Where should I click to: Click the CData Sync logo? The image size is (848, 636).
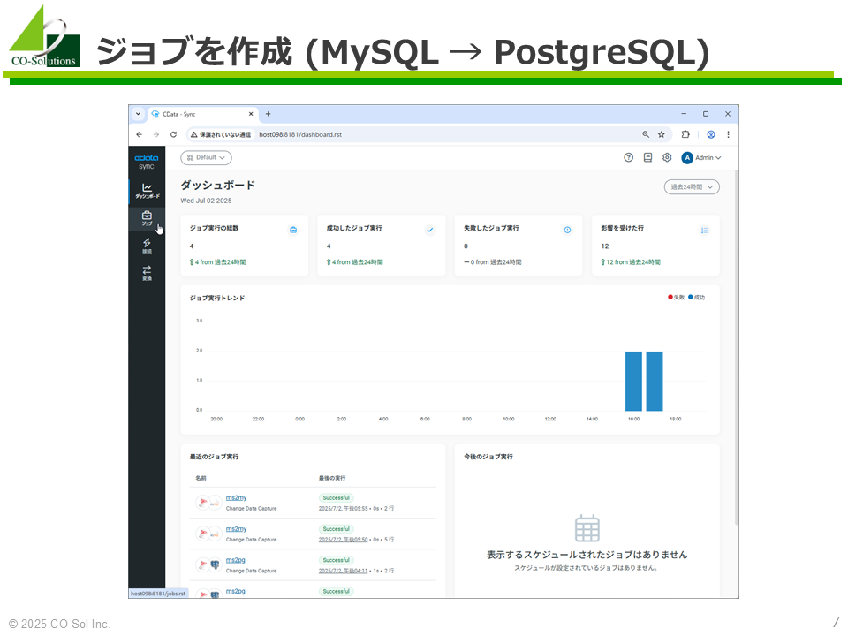(x=147, y=162)
